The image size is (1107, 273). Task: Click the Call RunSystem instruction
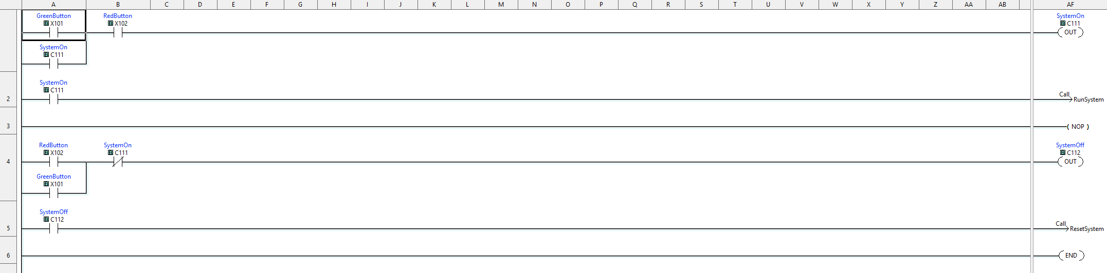(x=1081, y=97)
